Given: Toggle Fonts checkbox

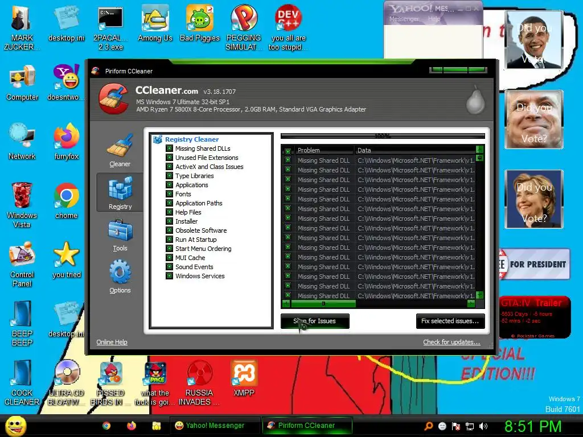Looking at the screenshot, I should tap(169, 194).
